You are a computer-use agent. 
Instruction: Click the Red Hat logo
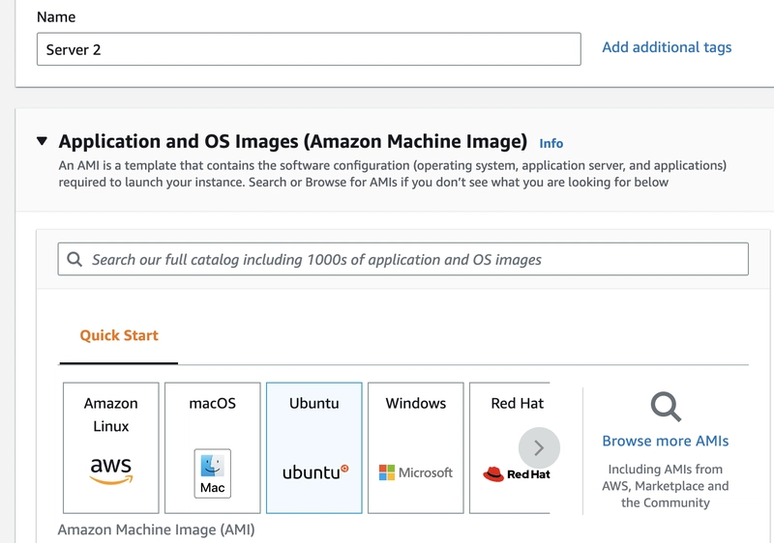point(517,474)
